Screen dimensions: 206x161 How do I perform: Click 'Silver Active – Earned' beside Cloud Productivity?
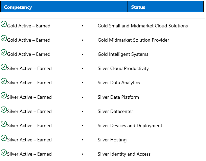29,68
